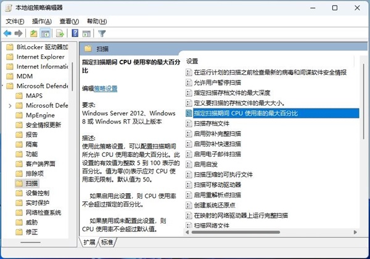Click the policy icon beside 启用启发
This screenshot has height=259, width=370.
pos(189,164)
